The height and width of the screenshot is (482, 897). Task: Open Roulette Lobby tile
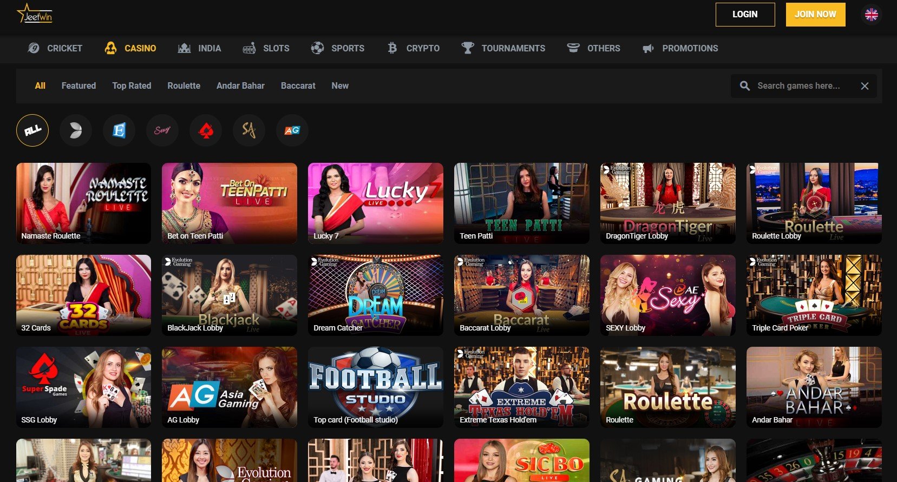814,203
